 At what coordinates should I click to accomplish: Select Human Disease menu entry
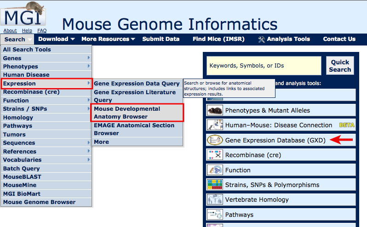(46, 75)
